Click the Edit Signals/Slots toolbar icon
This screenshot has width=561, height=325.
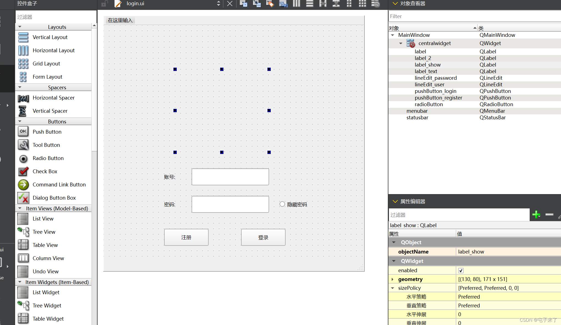click(x=256, y=4)
